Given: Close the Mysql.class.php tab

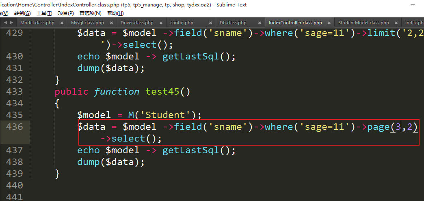Looking at the screenshot, I should (111, 23).
